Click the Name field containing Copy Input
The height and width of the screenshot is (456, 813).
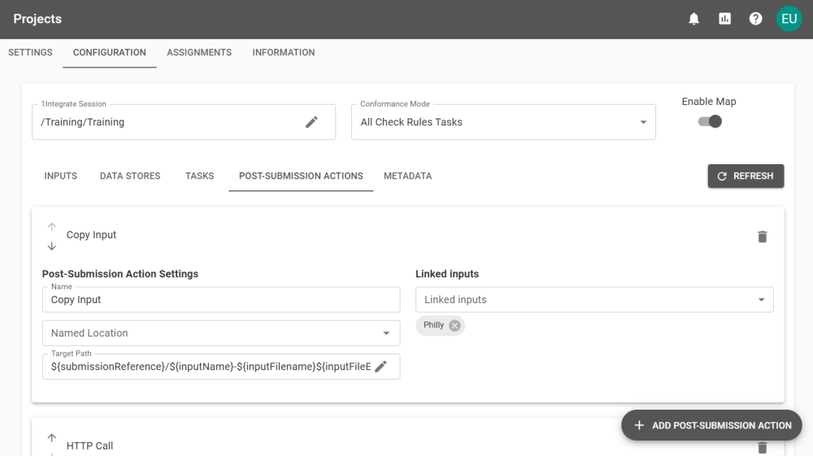(x=221, y=299)
